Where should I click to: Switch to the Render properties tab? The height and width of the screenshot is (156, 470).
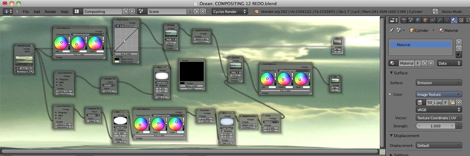coord(404,20)
